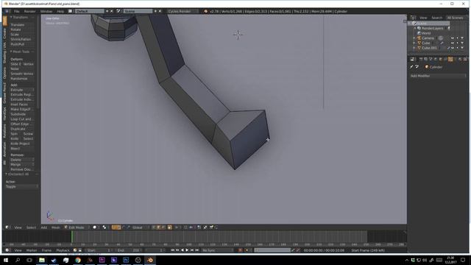Toggle Cube render camera icon in outliner
The width and height of the screenshot is (471, 265).
(x=462, y=43)
